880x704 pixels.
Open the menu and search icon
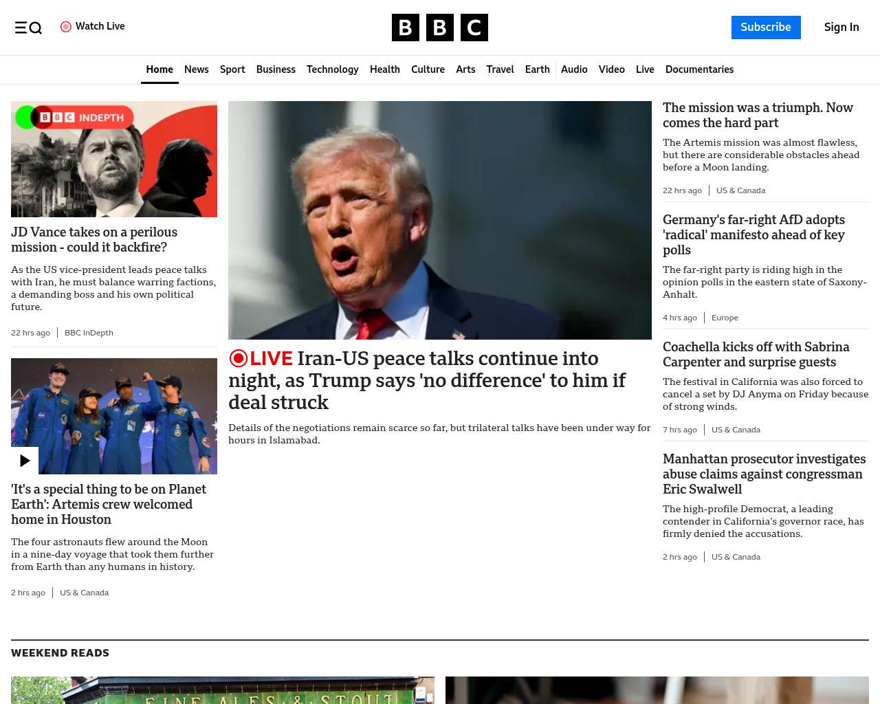pyautogui.click(x=28, y=27)
